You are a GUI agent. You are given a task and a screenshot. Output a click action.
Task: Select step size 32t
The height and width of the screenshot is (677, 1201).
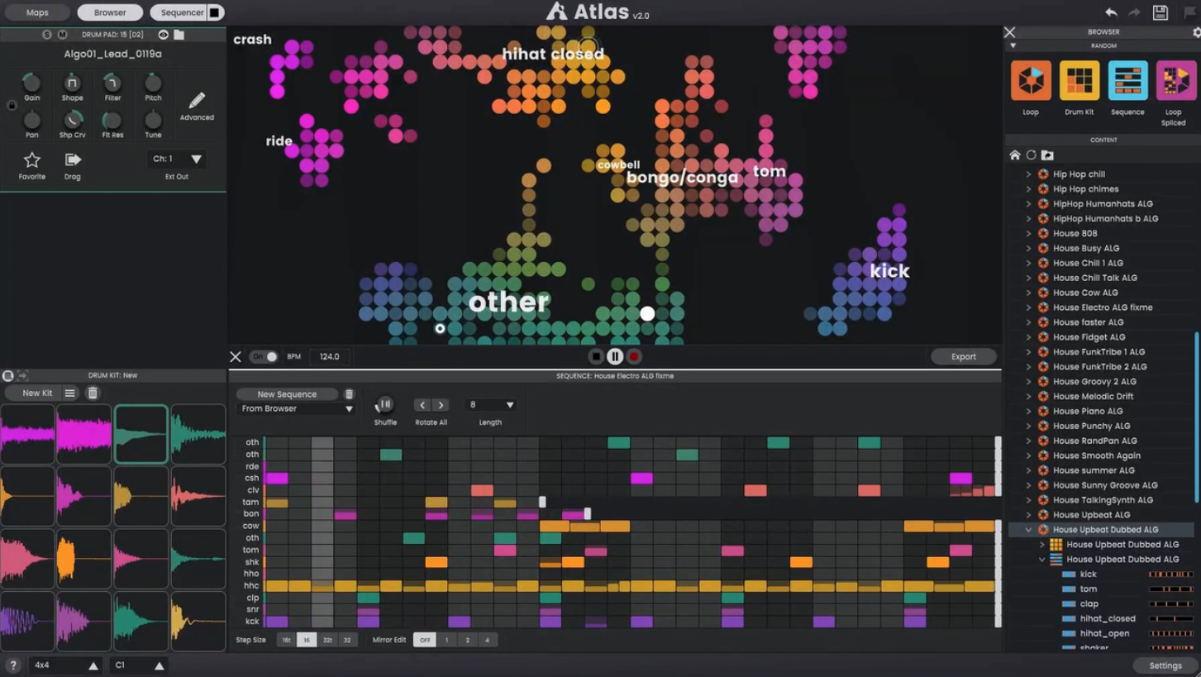point(327,640)
